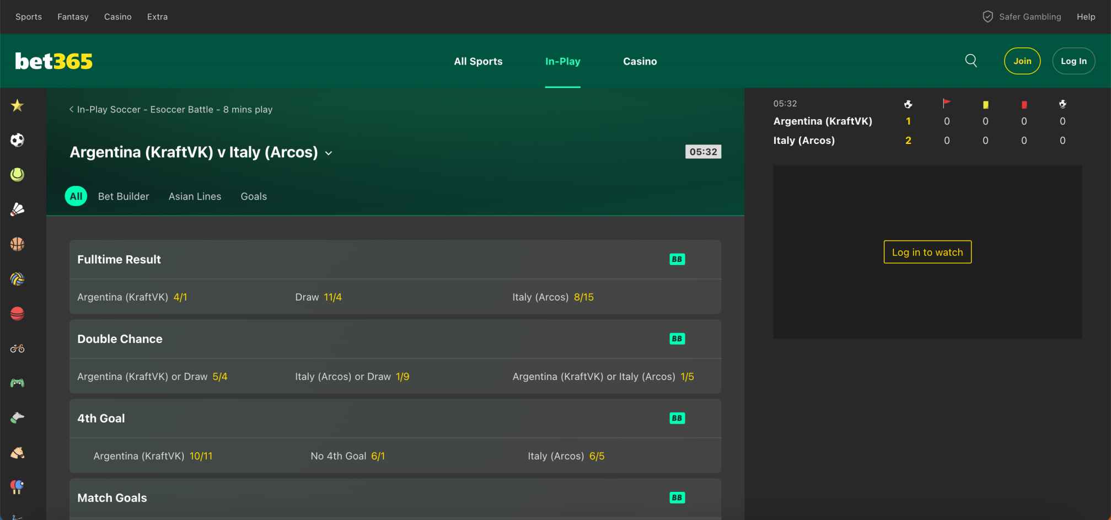Select the Cricket icon in sidebar

17,313
